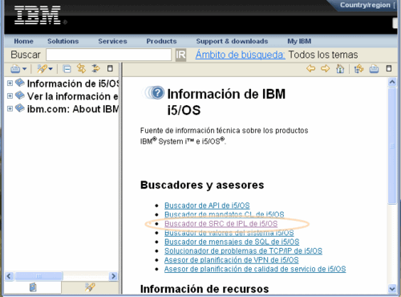Viewport: 401px width, 297px height.
Task: Click the content vertical scrollbar thumb
Action: 392,146
